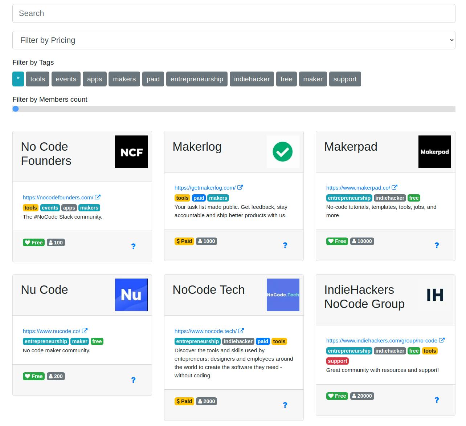Click the red support tag on IndieHackers card
Viewport: 466px width, 426px height.
pyautogui.click(x=338, y=361)
